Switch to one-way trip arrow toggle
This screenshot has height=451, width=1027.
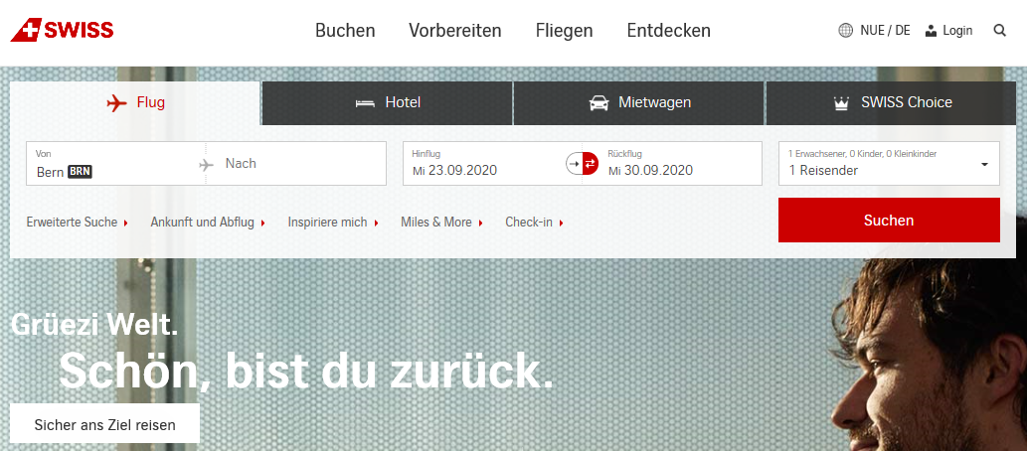(574, 164)
